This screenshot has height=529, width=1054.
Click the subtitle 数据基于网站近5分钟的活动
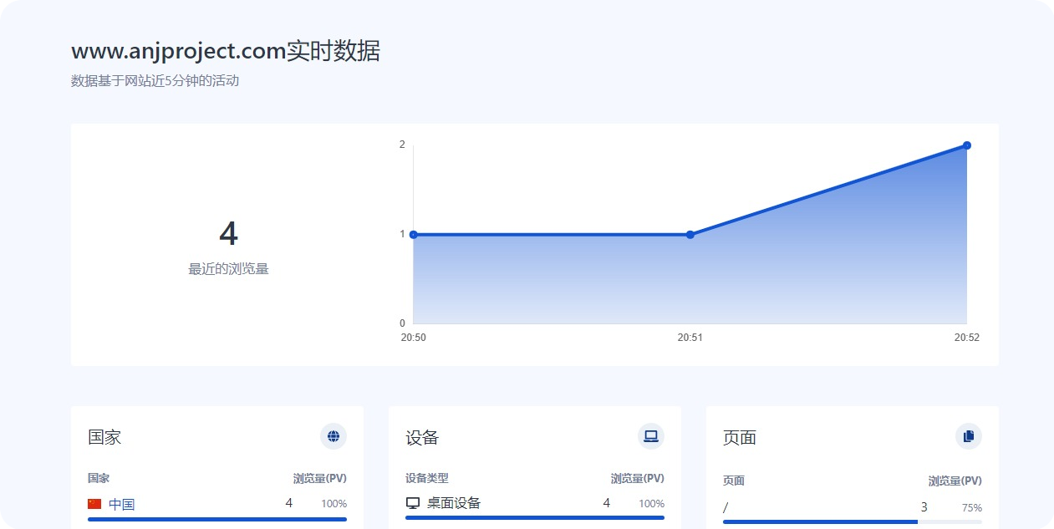pyautogui.click(x=155, y=81)
